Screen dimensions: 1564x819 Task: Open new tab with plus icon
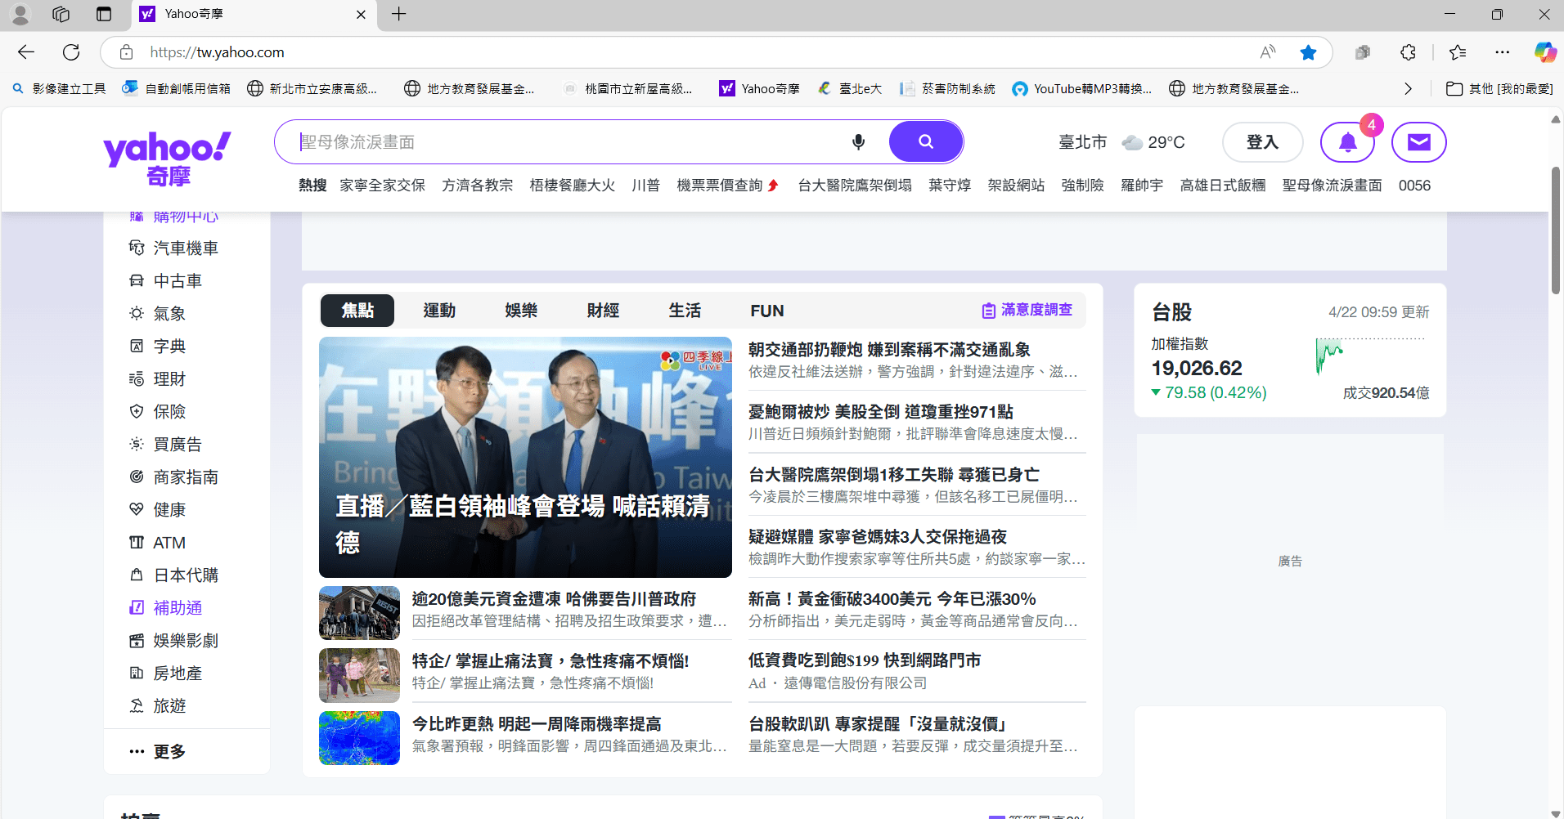tap(398, 14)
